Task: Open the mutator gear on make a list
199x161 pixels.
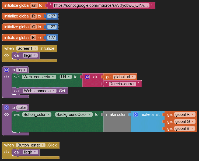Action: pyautogui.click(x=136, y=115)
